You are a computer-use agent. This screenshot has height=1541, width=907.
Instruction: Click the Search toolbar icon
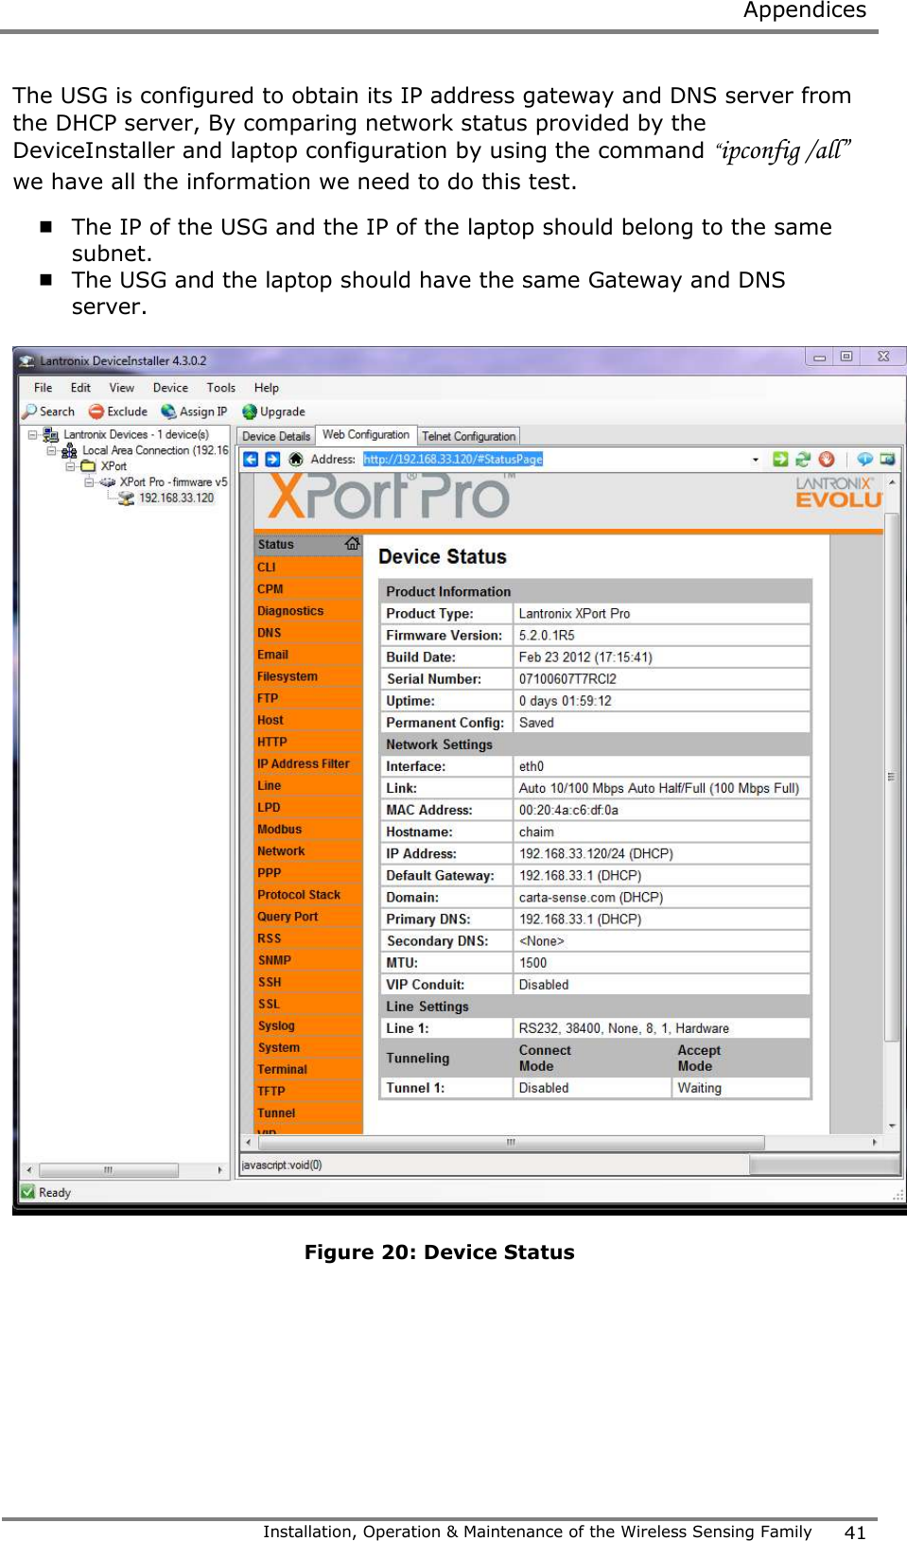[x=29, y=412]
